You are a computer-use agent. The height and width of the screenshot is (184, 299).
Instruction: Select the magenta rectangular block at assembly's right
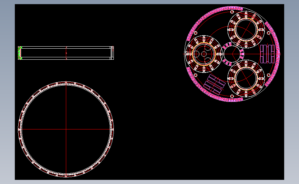tap(268, 54)
